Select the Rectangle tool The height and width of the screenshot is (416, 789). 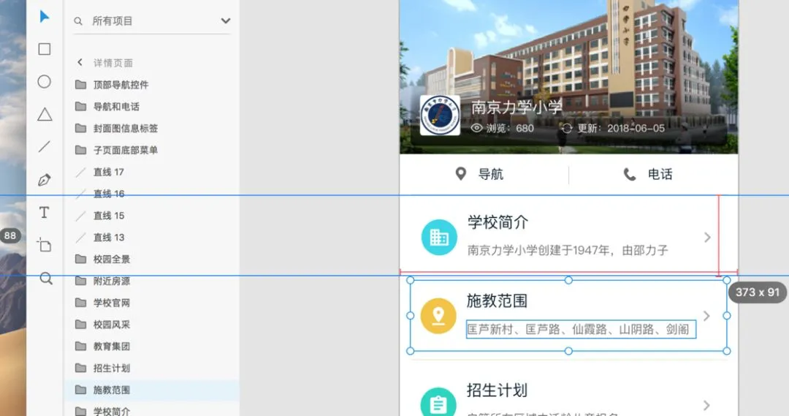point(45,49)
